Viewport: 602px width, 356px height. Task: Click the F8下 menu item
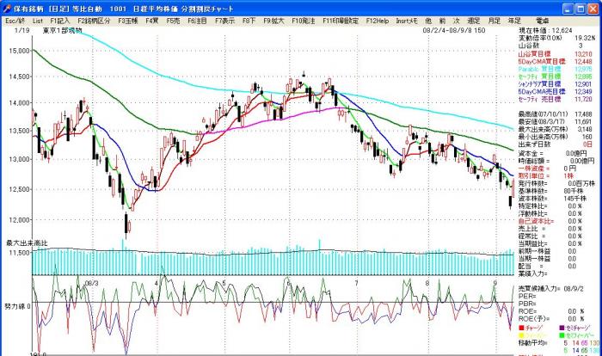click(x=249, y=21)
